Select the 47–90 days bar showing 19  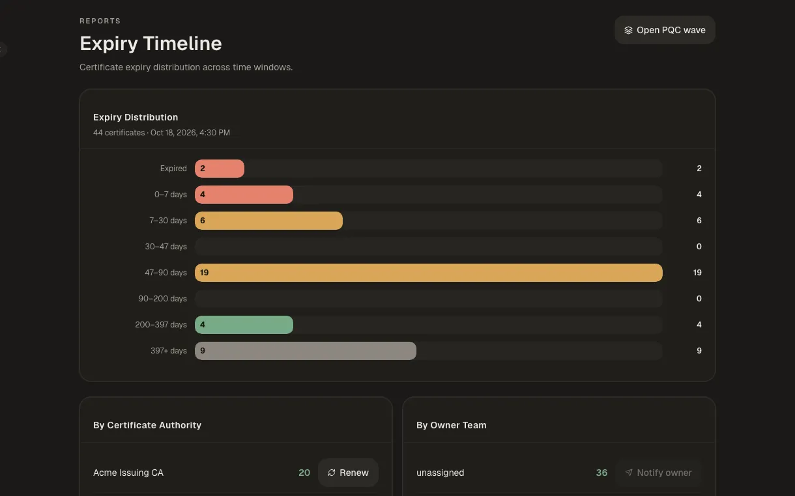429,273
